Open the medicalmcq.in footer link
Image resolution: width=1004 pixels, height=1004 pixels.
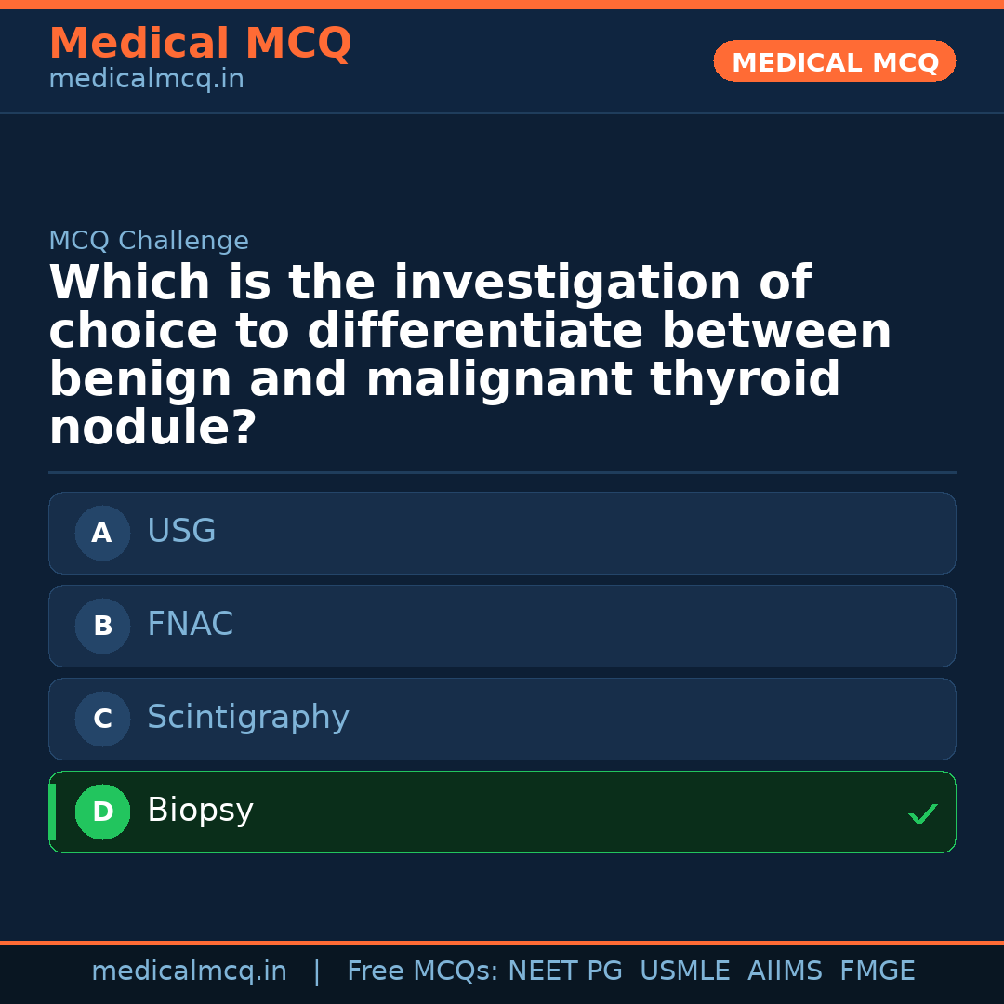point(190,970)
